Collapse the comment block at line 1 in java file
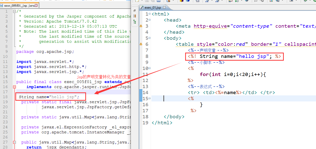 click(x=14, y=11)
